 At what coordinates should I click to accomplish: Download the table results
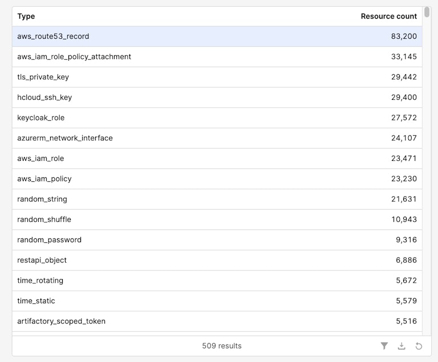401,346
